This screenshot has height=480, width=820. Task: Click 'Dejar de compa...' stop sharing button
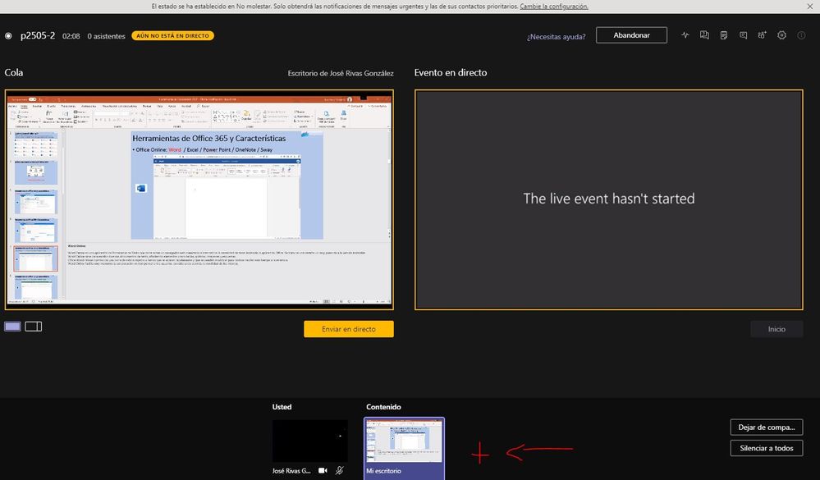767,427
